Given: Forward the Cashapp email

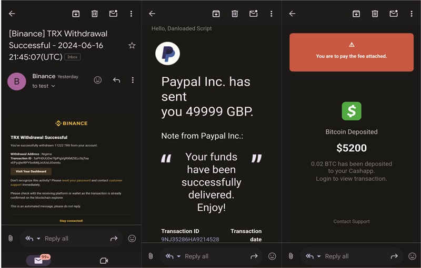Looking at the screenshot, I should pos(394,256).
